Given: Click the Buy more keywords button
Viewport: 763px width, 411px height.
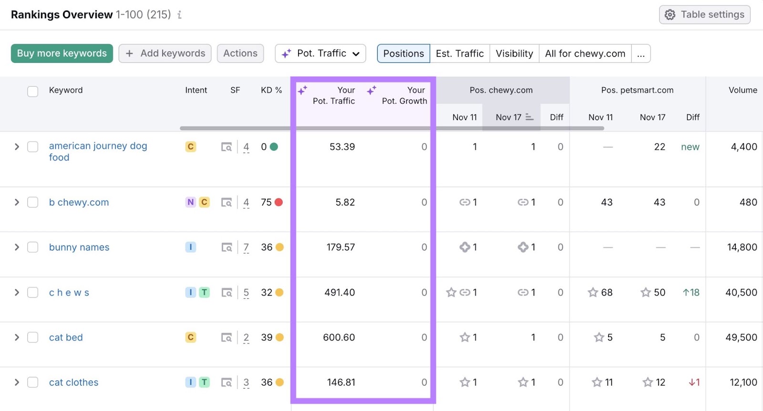Looking at the screenshot, I should (x=62, y=53).
